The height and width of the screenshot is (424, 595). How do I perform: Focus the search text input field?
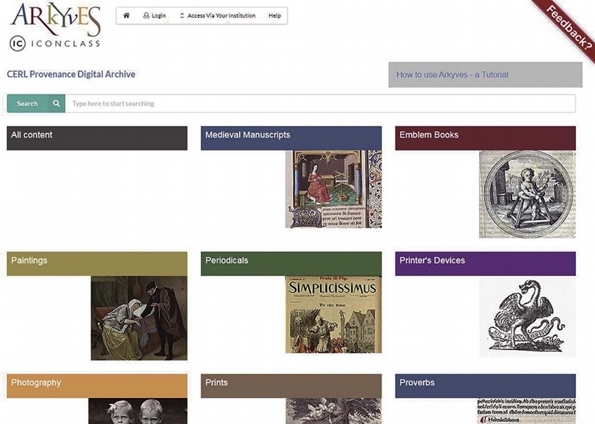(319, 103)
